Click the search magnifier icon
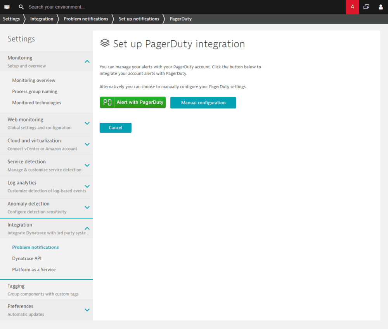This screenshot has width=388, height=329. 21,7
